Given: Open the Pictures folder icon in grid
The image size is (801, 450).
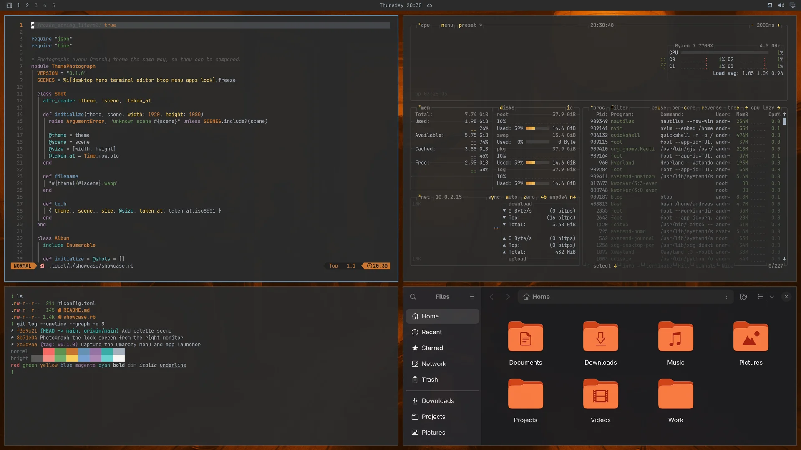Looking at the screenshot, I should 751,337.
